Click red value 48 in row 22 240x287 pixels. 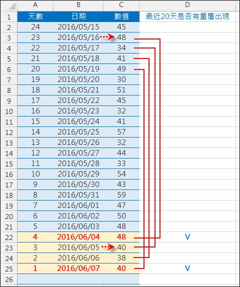121,237
